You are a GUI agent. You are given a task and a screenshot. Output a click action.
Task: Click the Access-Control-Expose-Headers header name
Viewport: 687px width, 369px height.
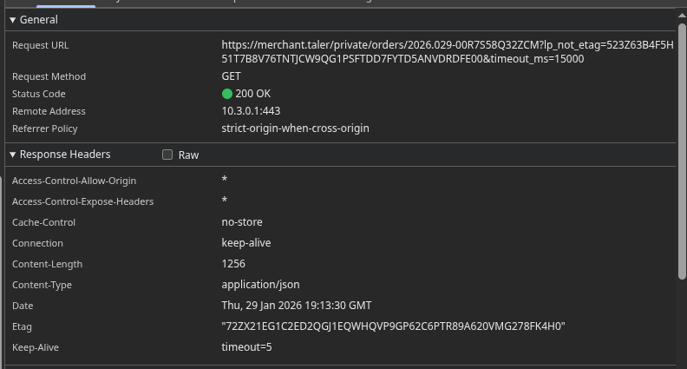click(x=82, y=201)
